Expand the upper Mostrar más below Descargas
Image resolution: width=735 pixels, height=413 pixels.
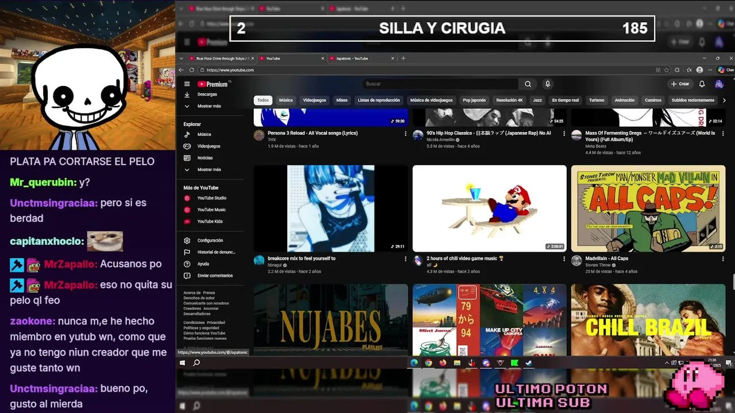click(210, 106)
